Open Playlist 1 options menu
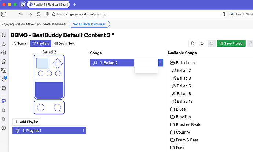253x152 pixels. 83,130
